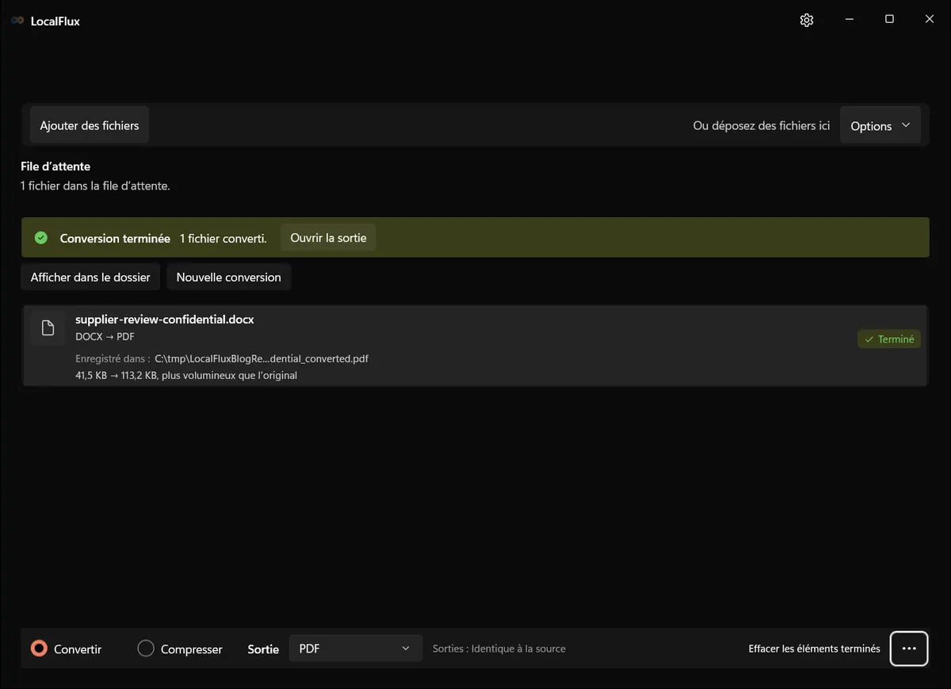The height and width of the screenshot is (689, 951).
Task: Minimize the LocalFlux window
Action: (849, 20)
